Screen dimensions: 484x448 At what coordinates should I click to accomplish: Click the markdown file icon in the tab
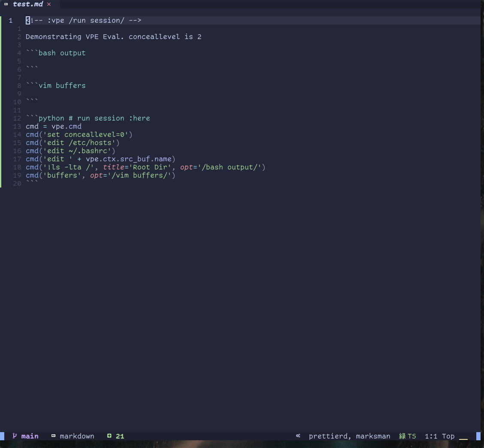tap(6, 4)
